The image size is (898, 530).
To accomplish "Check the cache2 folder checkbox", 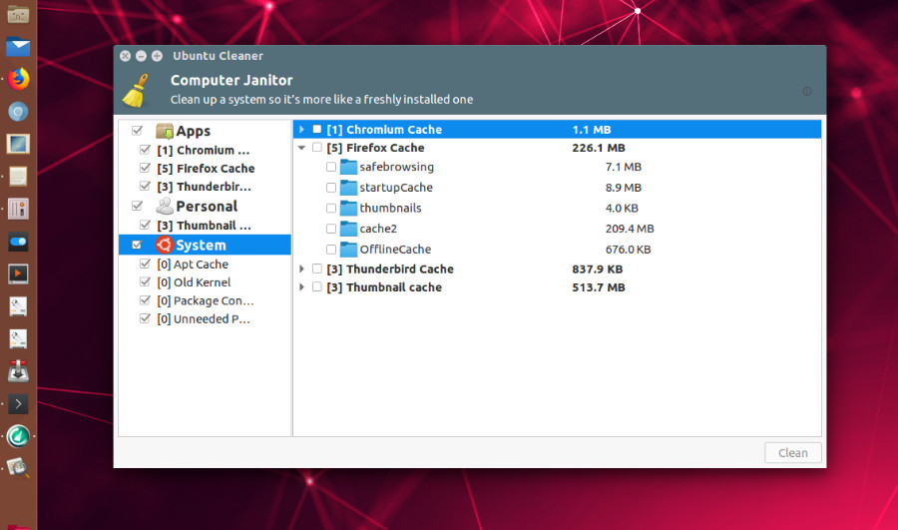I will click(x=331, y=229).
